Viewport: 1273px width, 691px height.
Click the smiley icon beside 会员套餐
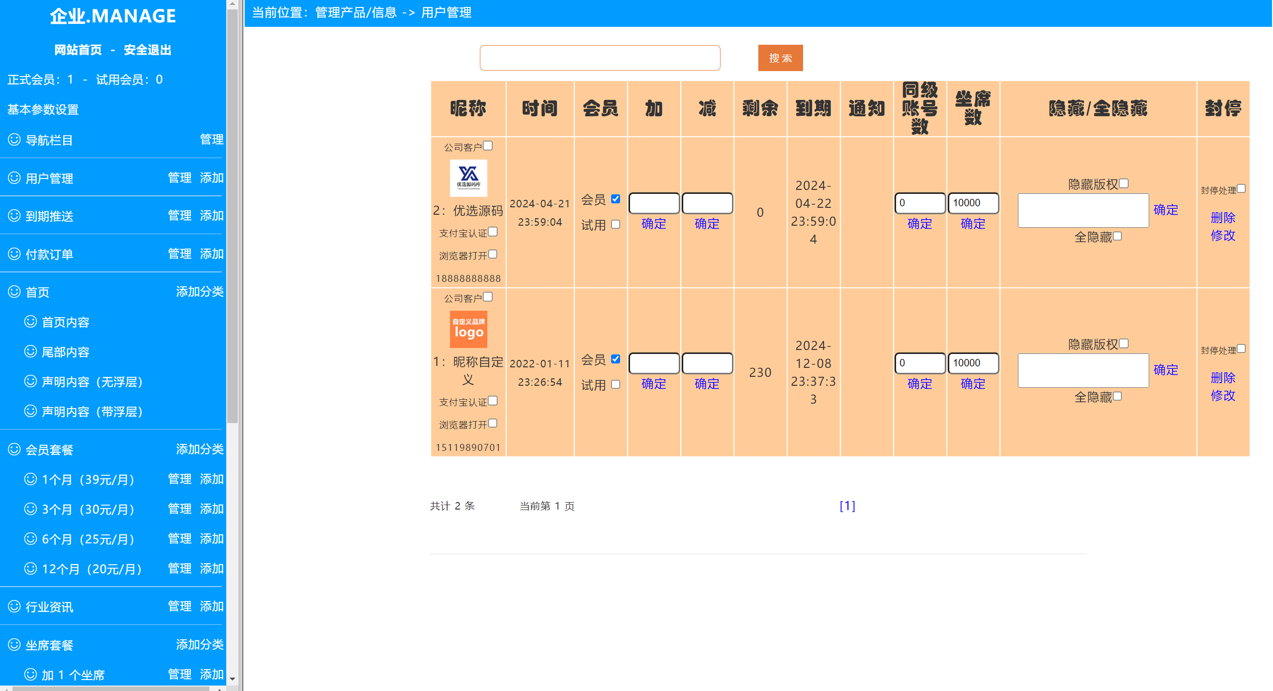click(x=14, y=449)
